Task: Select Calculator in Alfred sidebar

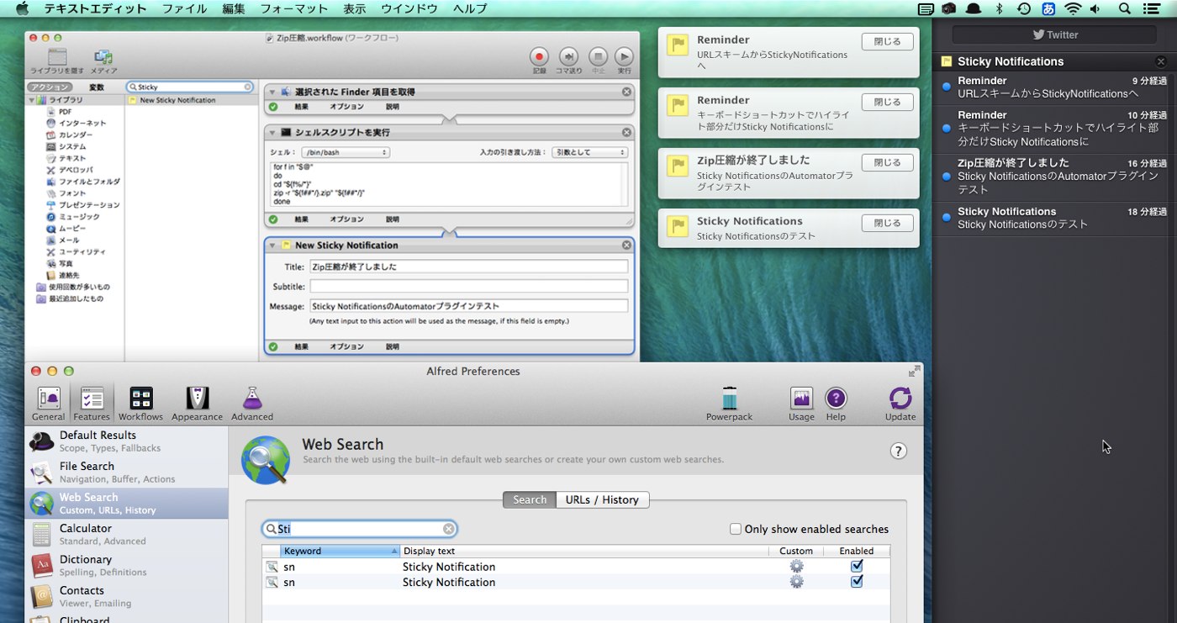Action: click(x=126, y=535)
